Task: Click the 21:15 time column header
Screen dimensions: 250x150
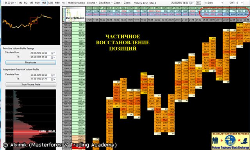Action: pyautogui.click(x=192, y=20)
